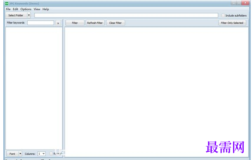The height and width of the screenshot is (160, 252).
Task: Open the File menu
Action: (x=8, y=9)
